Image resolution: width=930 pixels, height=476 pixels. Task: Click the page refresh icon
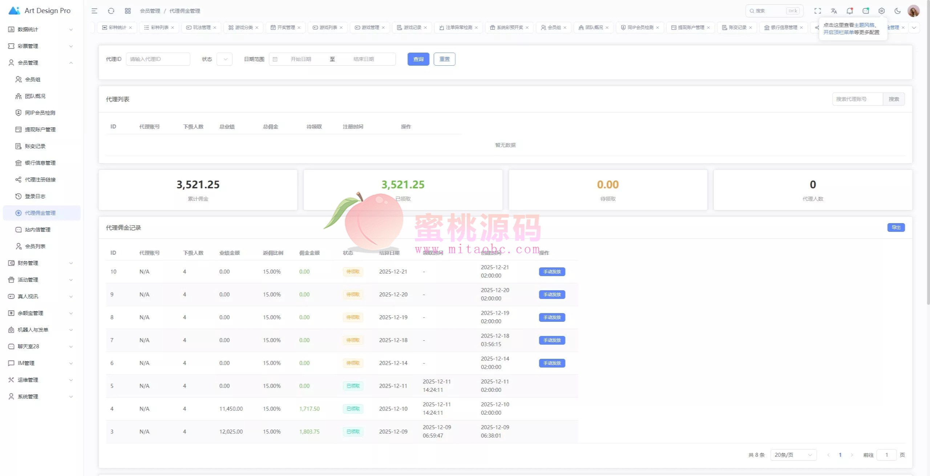pos(111,11)
